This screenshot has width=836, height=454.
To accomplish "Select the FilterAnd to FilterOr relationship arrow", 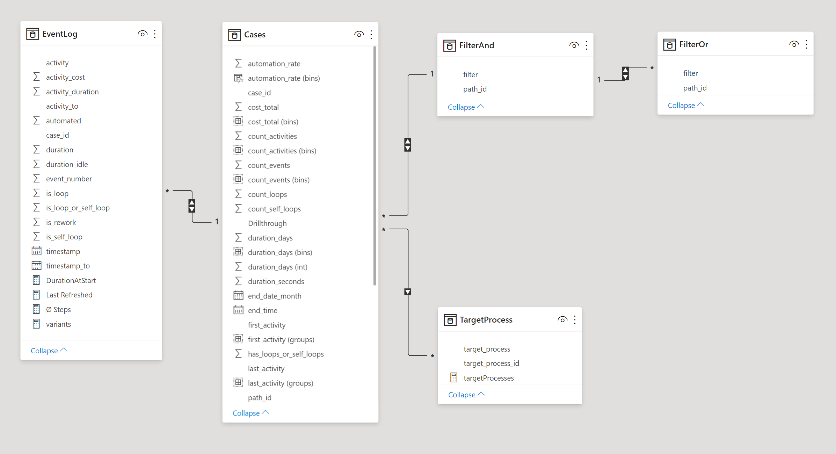I will coord(625,73).
